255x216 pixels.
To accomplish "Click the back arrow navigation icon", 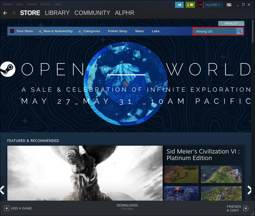I will click(x=5, y=13).
